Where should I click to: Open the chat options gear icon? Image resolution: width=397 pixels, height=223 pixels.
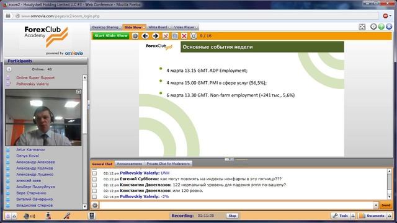click(95, 205)
